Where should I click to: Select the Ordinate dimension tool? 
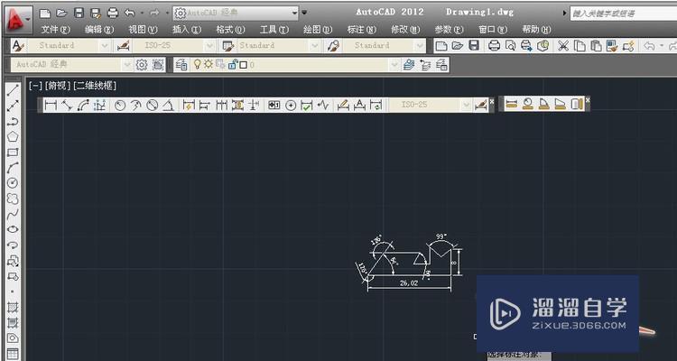click(x=99, y=105)
